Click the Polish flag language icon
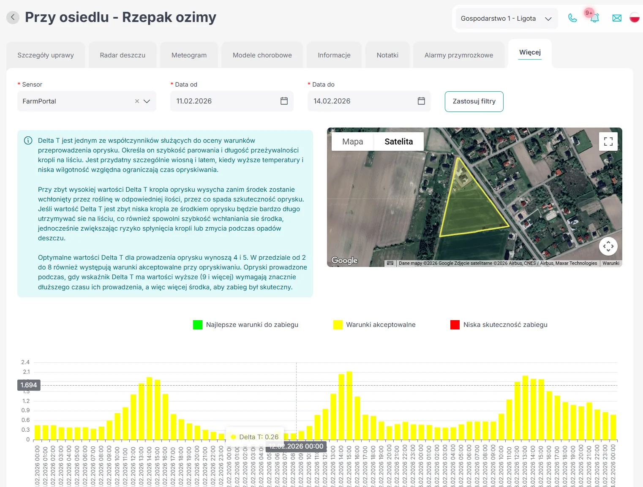The height and width of the screenshot is (487, 643). point(634,18)
